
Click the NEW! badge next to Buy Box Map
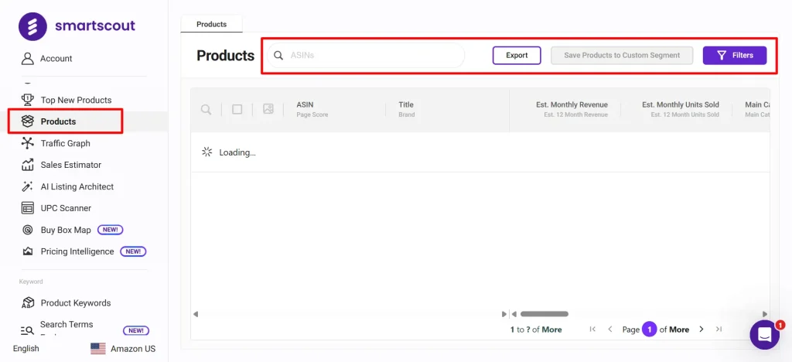coord(110,230)
